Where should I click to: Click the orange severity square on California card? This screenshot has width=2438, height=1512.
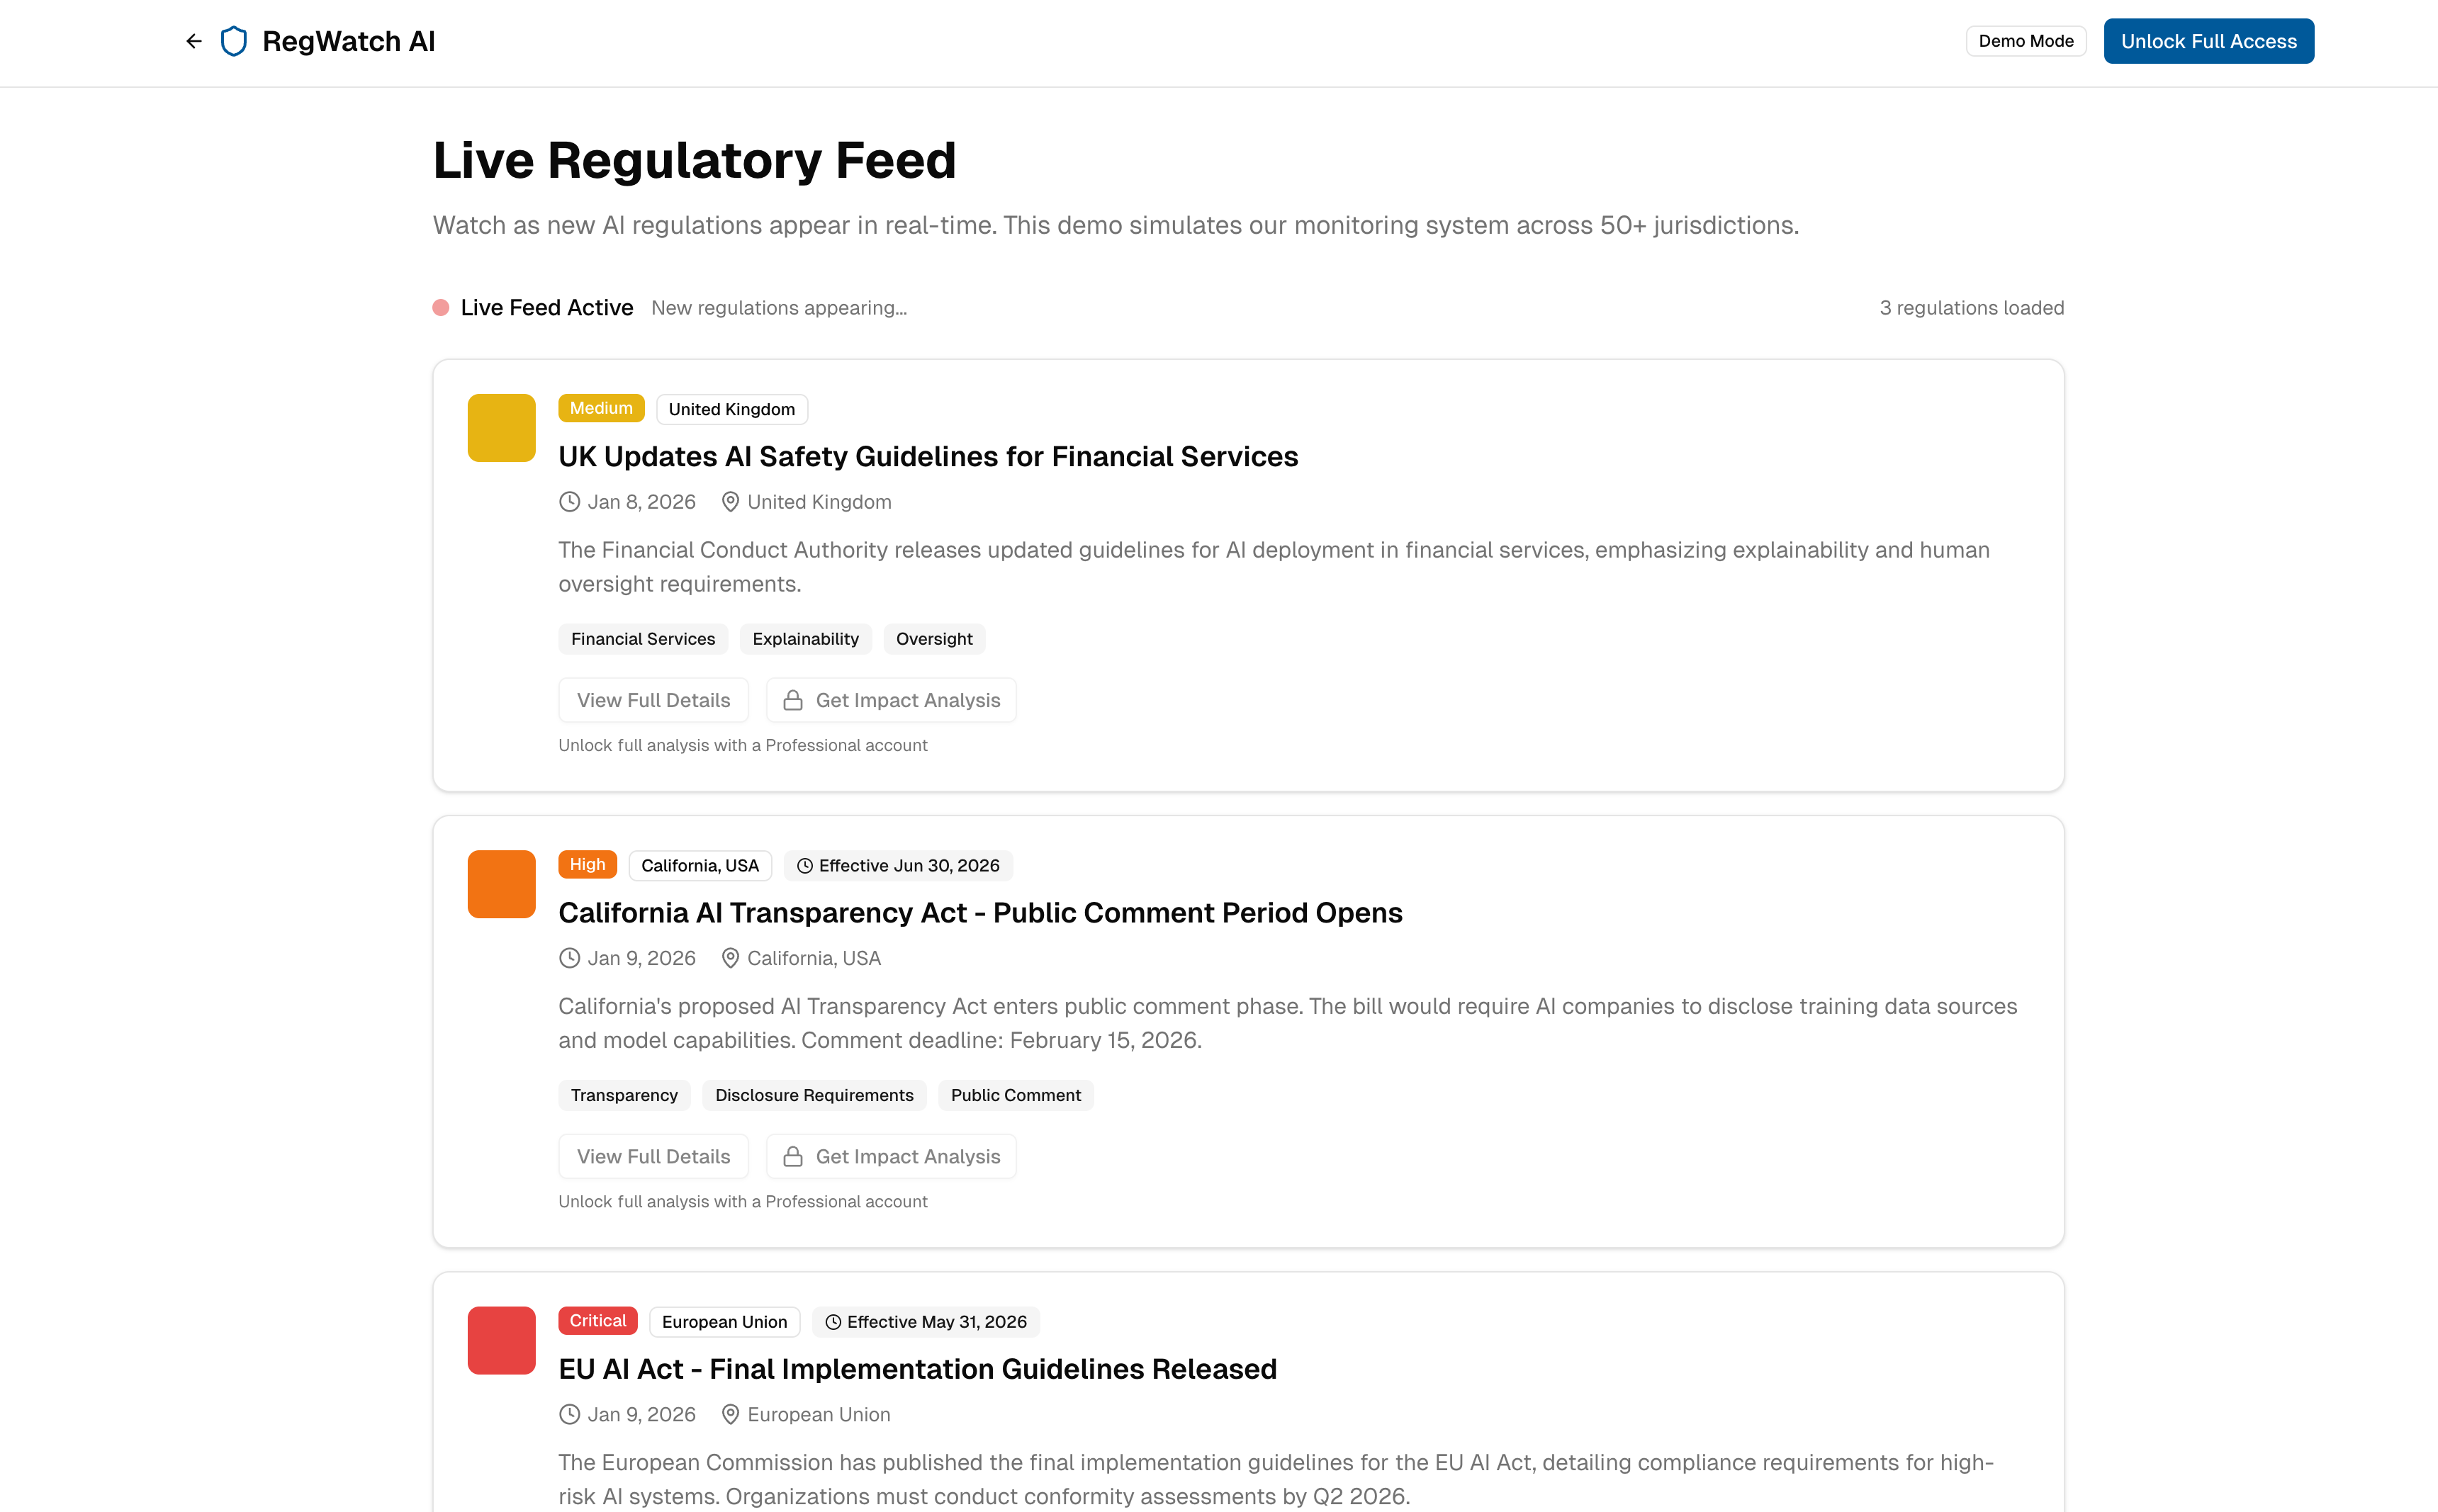pyautogui.click(x=500, y=883)
